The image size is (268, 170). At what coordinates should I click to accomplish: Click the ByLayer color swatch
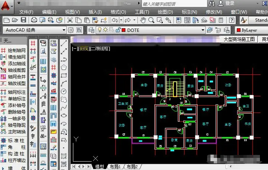pyautogui.click(x=239, y=30)
